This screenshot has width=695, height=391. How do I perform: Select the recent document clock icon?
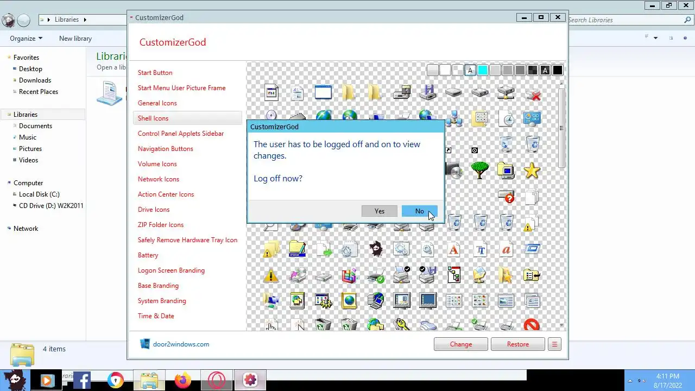tap(506, 118)
